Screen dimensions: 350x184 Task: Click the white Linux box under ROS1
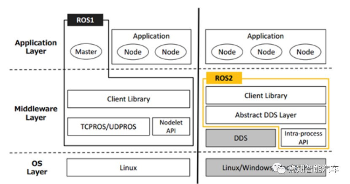(128, 168)
